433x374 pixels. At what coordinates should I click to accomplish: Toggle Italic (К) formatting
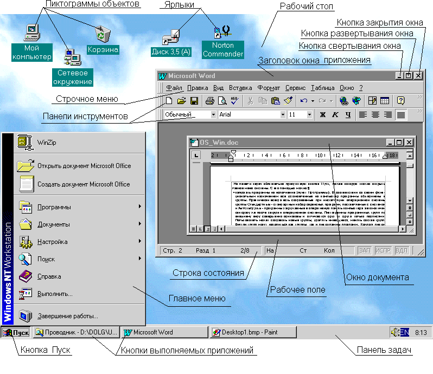coord(335,114)
